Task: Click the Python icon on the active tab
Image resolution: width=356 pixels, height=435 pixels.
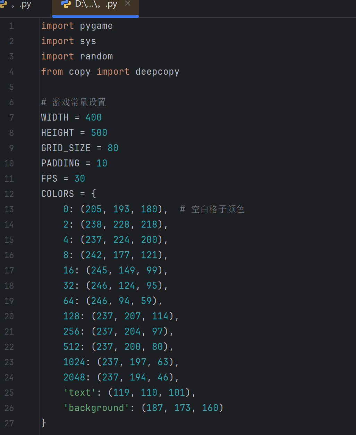Action: click(x=66, y=4)
